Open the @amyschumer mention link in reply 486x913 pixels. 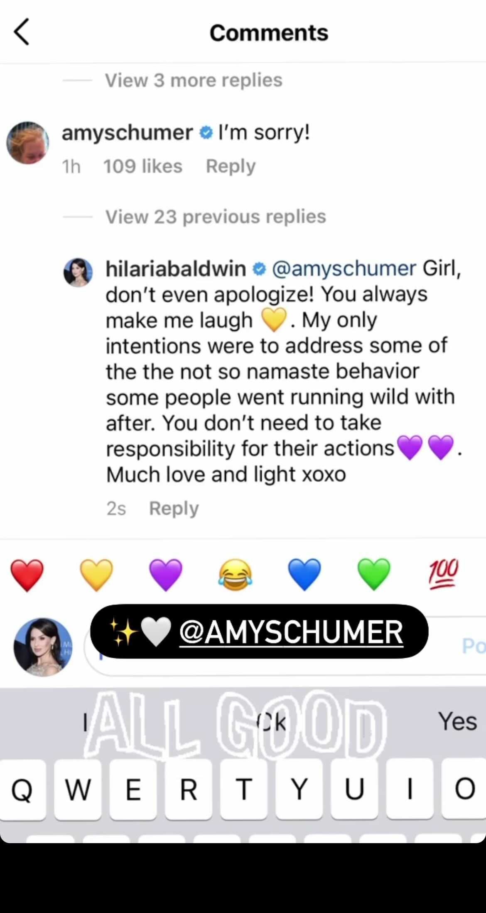click(344, 269)
